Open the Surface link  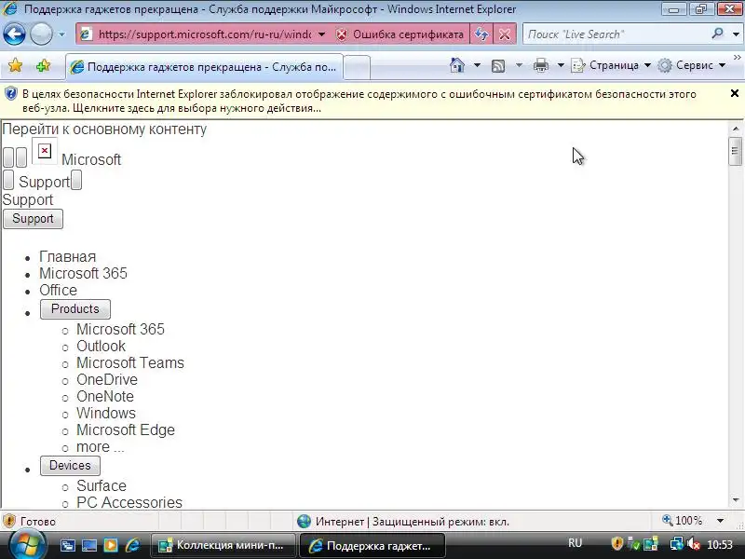(102, 485)
